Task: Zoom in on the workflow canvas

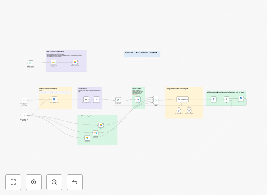Action: point(34,182)
